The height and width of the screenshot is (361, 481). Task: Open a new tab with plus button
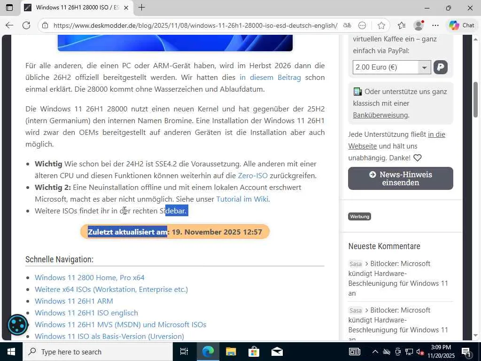[x=141, y=8]
